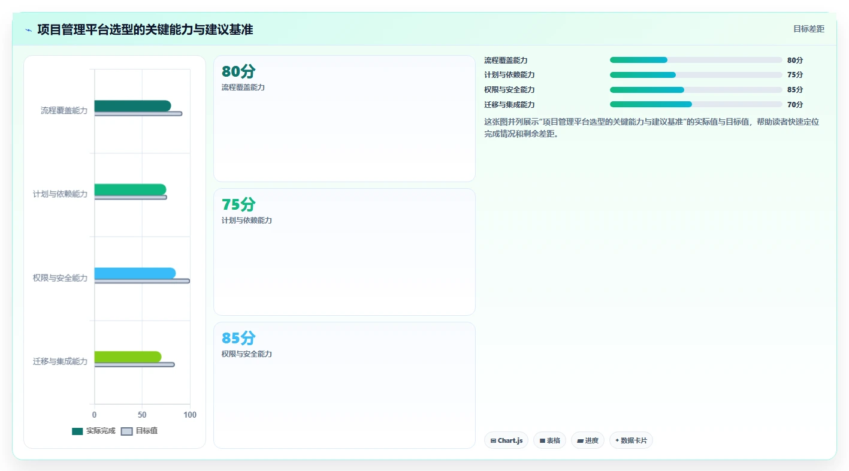The image size is (849, 471).
Task: Click the x-axis tick label 100
Action: click(190, 415)
